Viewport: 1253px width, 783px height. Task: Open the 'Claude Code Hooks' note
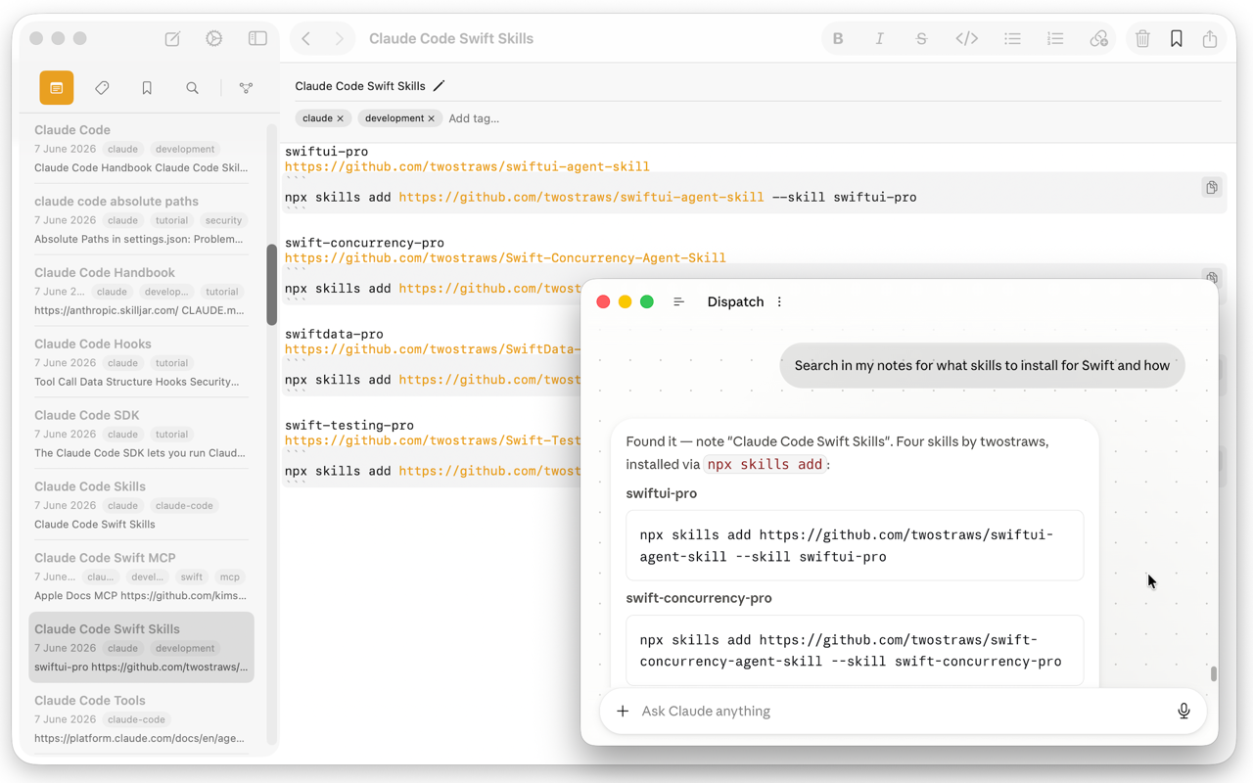pos(142,362)
